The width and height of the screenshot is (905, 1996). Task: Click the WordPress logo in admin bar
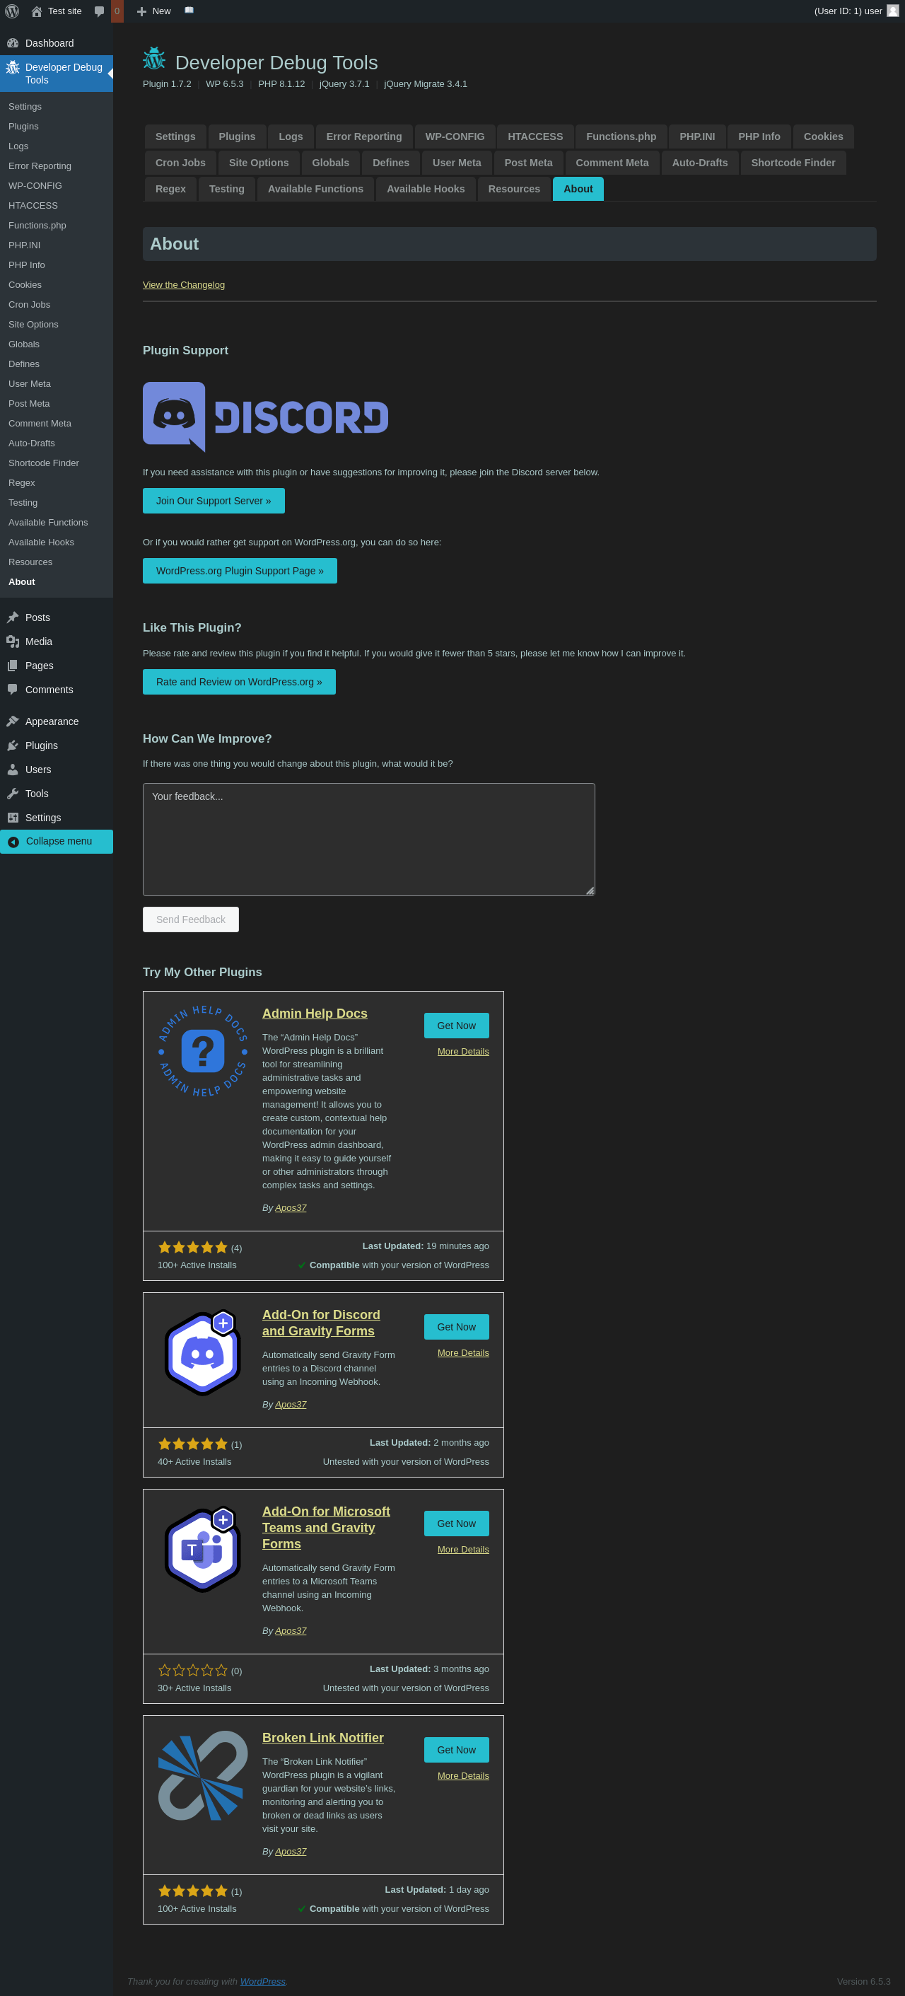coord(11,11)
